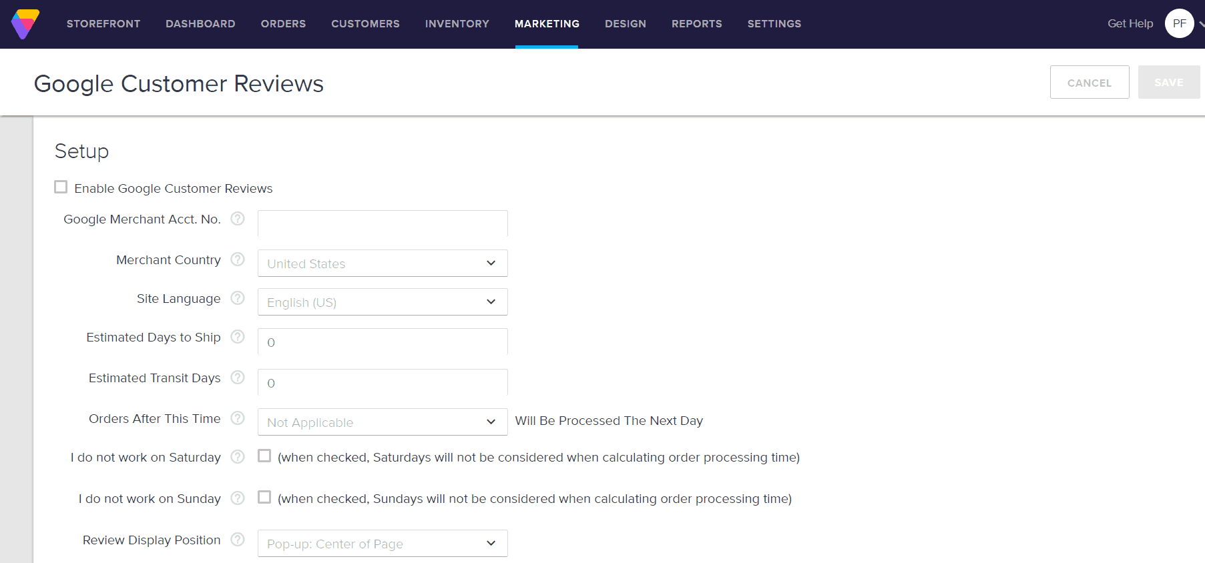Enable Google Customer Reviews checkbox
Viewport: 1205px width, 563px height.
tap(61, 187)
